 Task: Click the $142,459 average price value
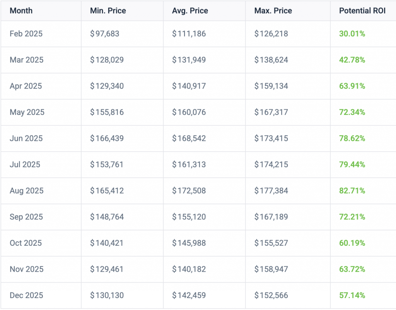click(x=189, y=295)
